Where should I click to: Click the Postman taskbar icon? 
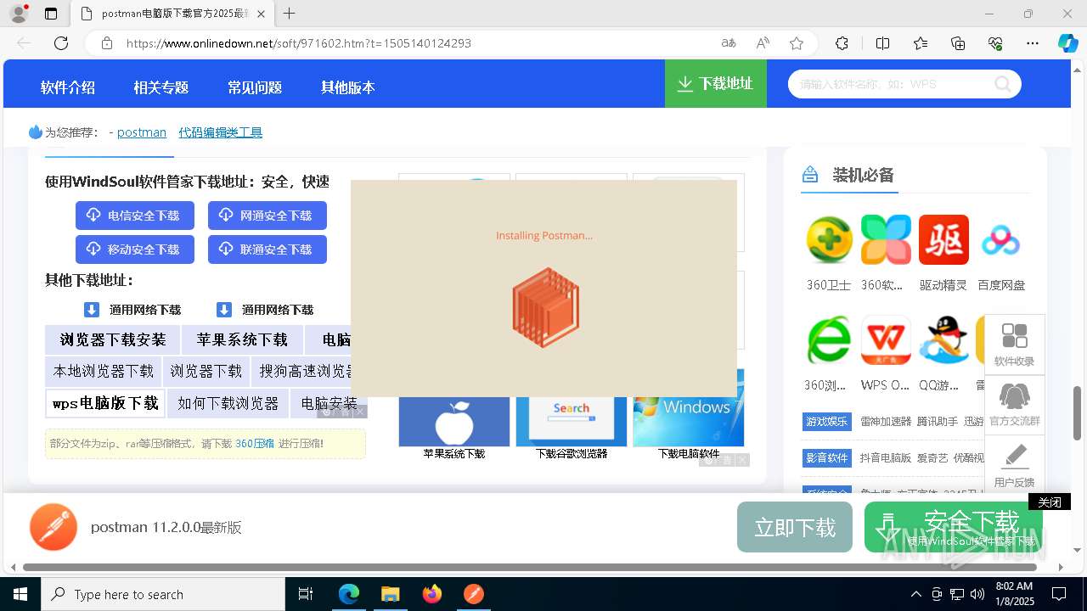pos(474,594)
